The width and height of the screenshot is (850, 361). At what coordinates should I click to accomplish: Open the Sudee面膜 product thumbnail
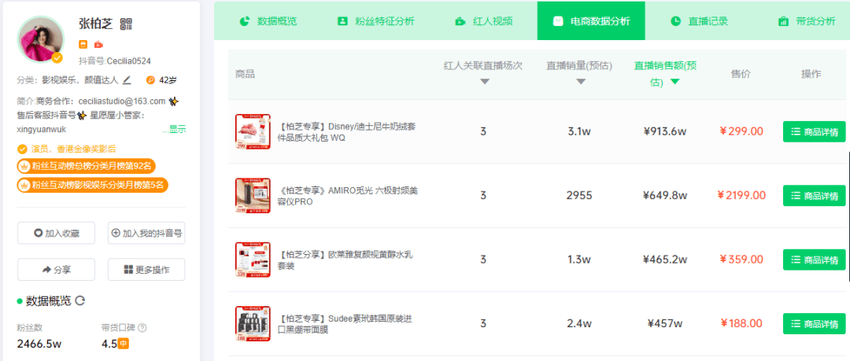(x=253, y=323)
